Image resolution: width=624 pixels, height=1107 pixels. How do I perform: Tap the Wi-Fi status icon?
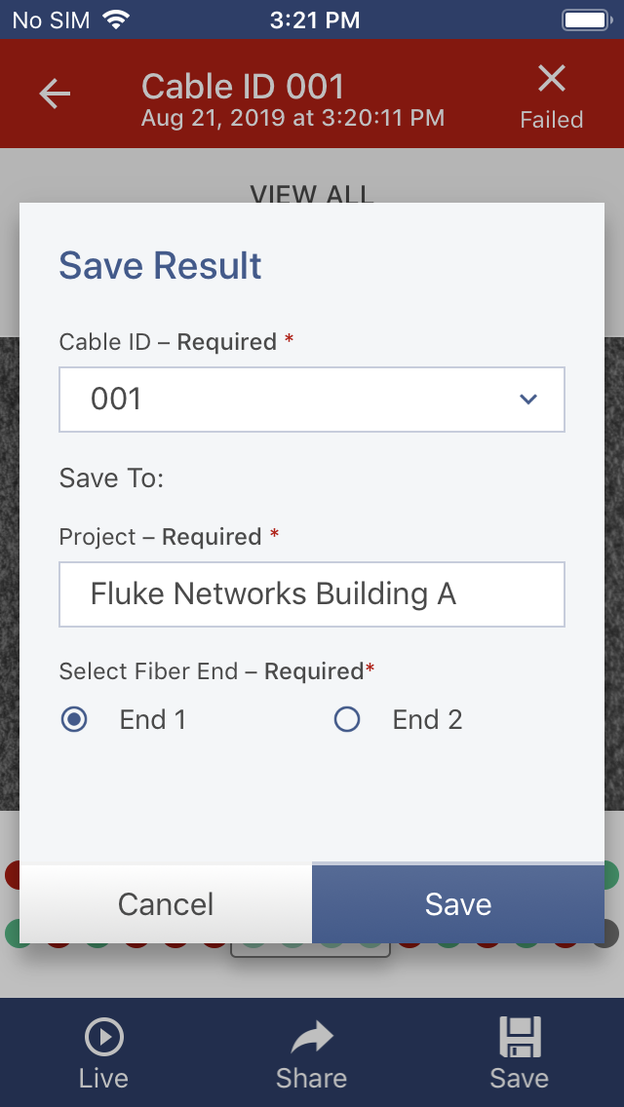click(116, 19)
